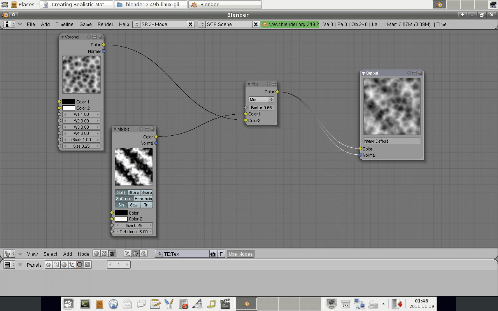The image size is (498, 311).
Task: Open the SR:2-Model screen selector dropdown
Action: [136, 24]
